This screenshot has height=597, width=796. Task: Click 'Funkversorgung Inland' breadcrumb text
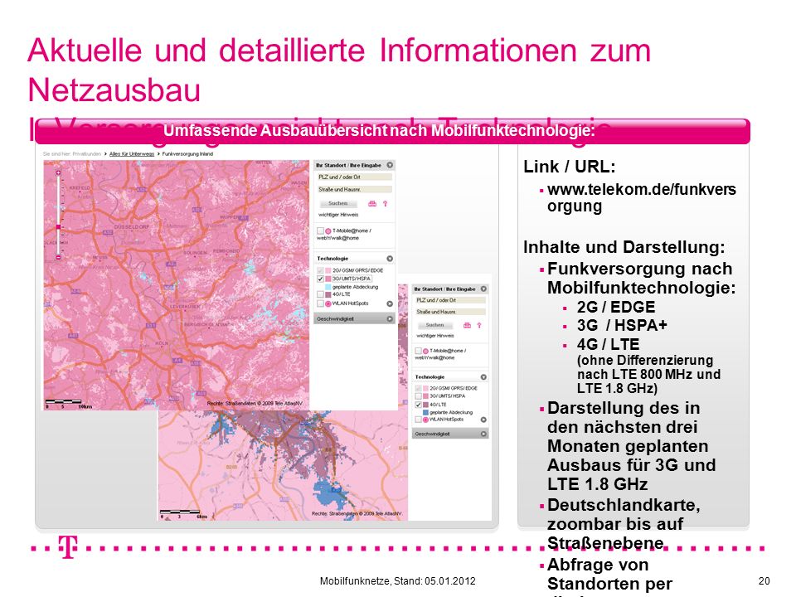coord(187,154)
